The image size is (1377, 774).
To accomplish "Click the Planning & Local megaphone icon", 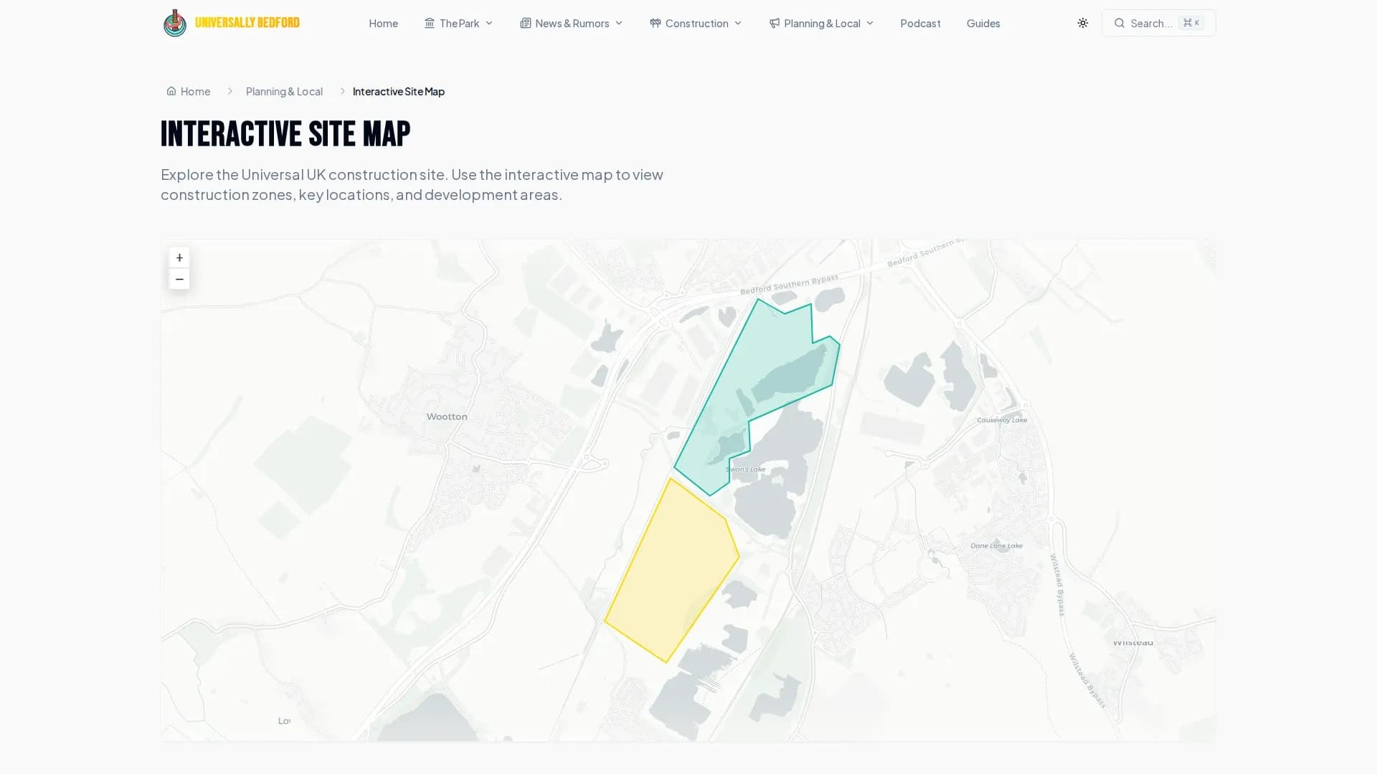I will click(775, 23).
